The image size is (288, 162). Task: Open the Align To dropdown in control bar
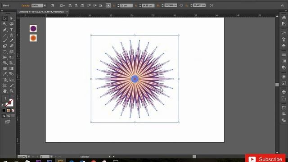pos(62,5)
